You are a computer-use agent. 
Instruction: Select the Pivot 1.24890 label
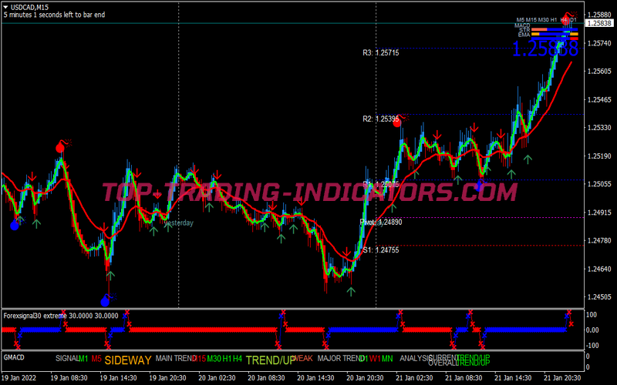(x=381, y=222)
